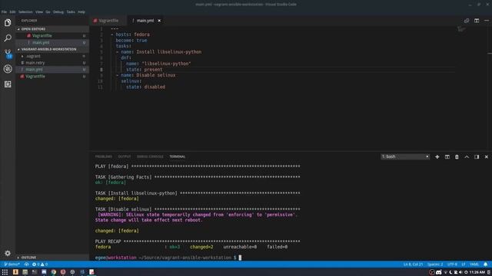
Task: Open the File menu
Action: coord(4,12)
